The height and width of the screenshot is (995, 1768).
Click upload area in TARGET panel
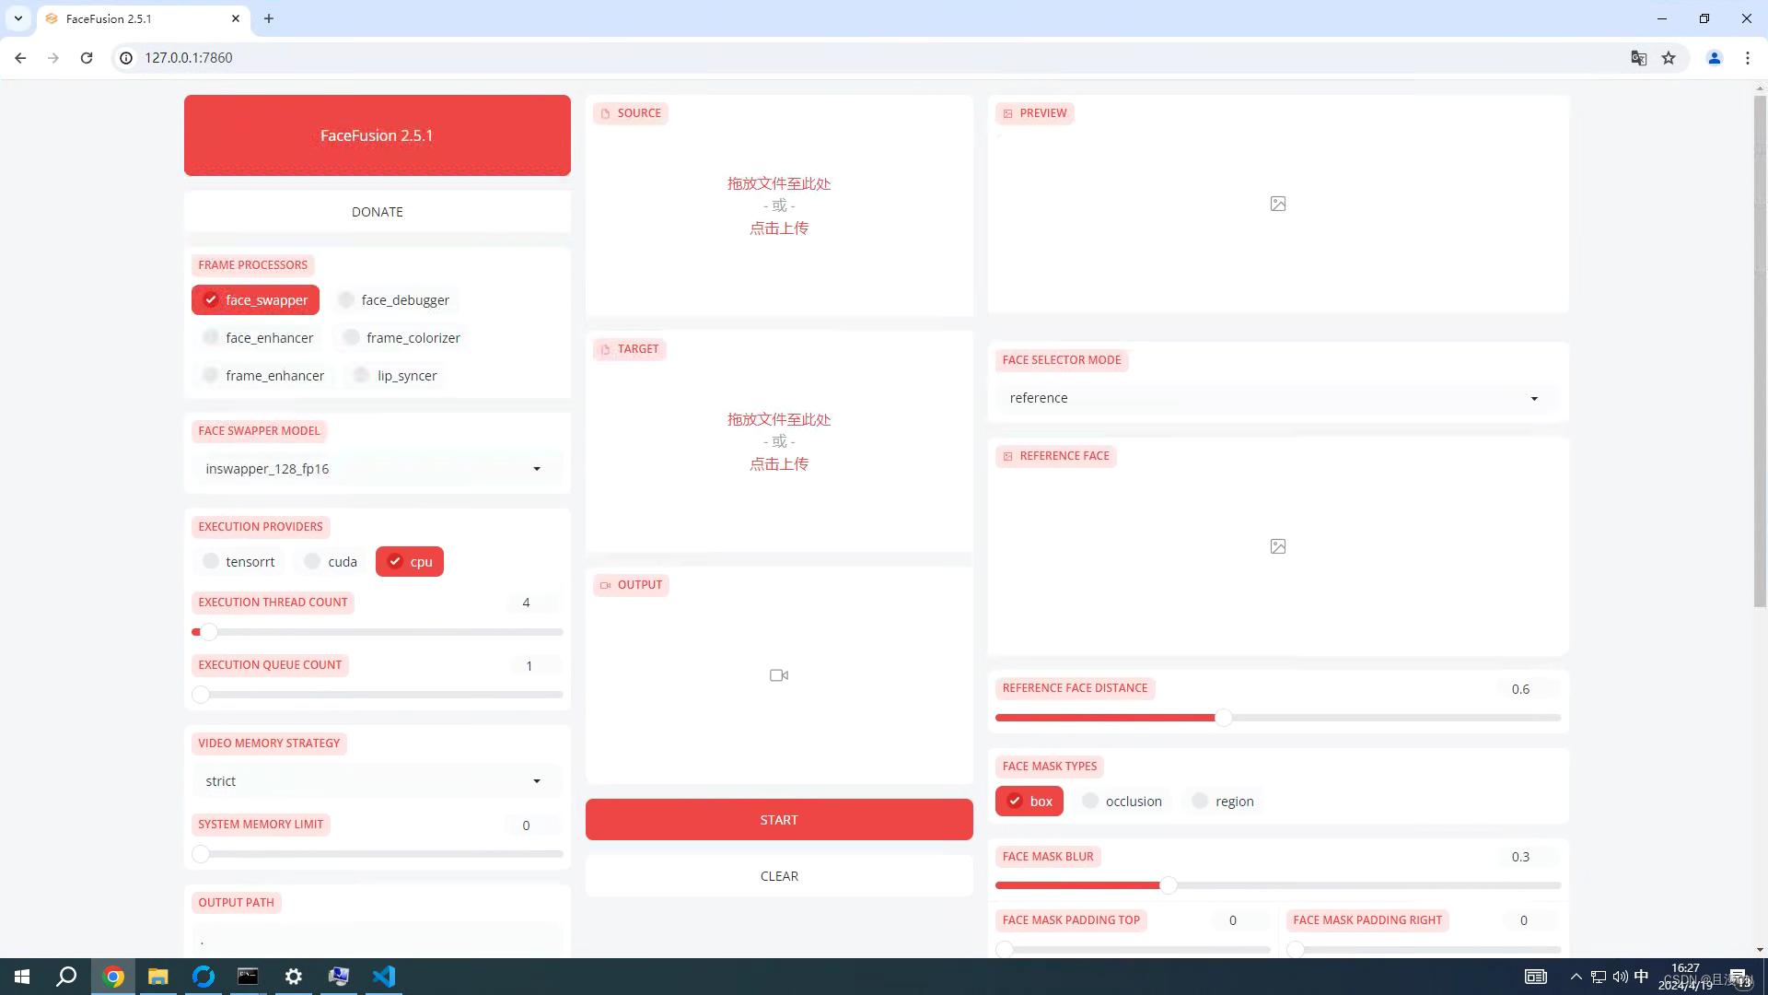[x=779, y=442]
